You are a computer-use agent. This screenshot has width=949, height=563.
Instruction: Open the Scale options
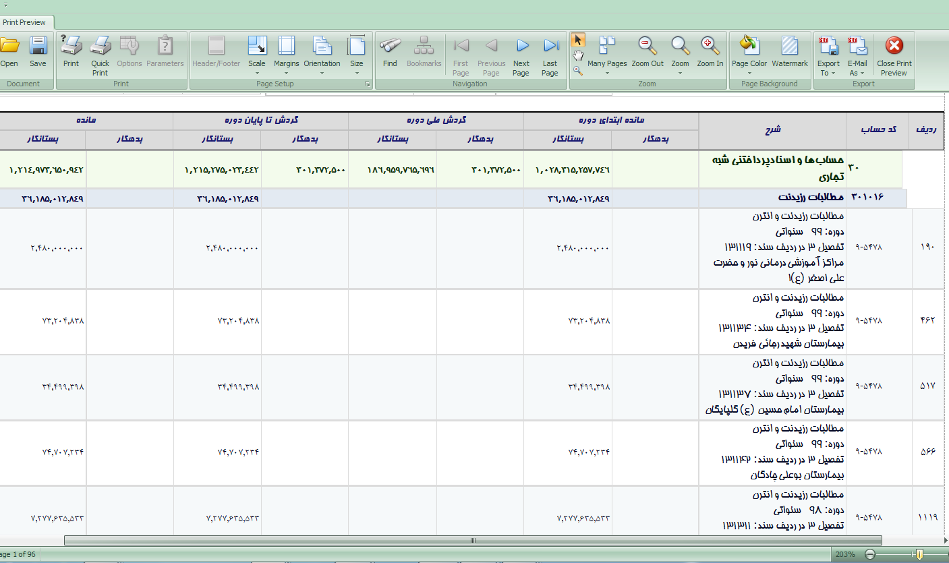pyautogui.click(x=257, y=55)
